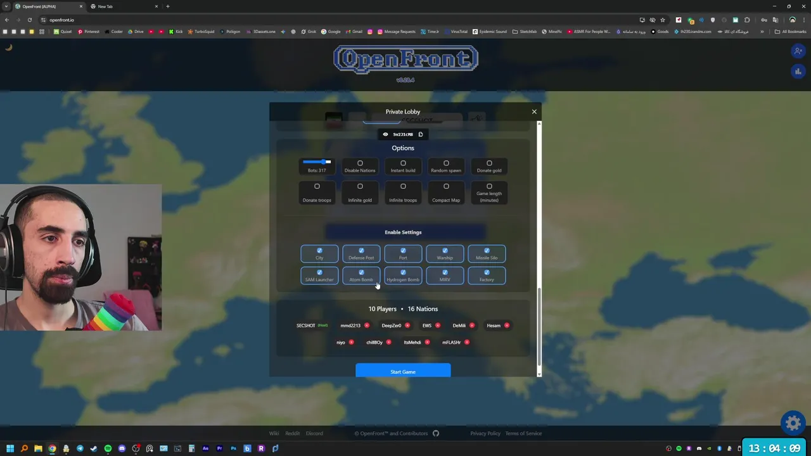
Task: Open Steam from the taskbar
Action: pyautogui.click(x=94, y=448)
